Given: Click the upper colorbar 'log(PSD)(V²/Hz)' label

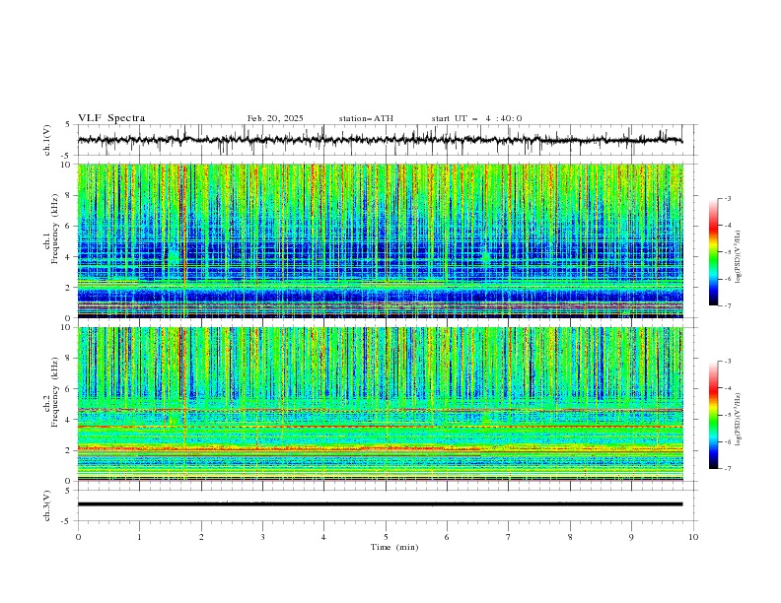Looking at the screenshot, I should click(739, 257).
